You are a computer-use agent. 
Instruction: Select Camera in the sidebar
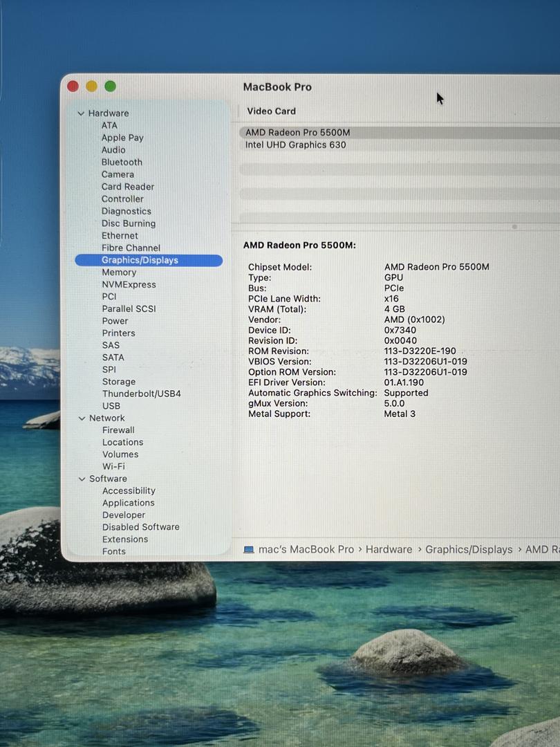[x=118, y=174]
